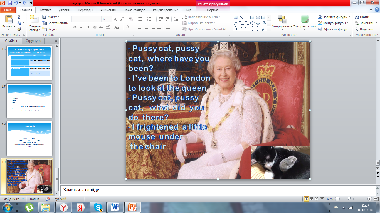Viewport: 380px width, 213px height.
Task: Toggle Strikethrough (abc) formatting
Action: 101,27
